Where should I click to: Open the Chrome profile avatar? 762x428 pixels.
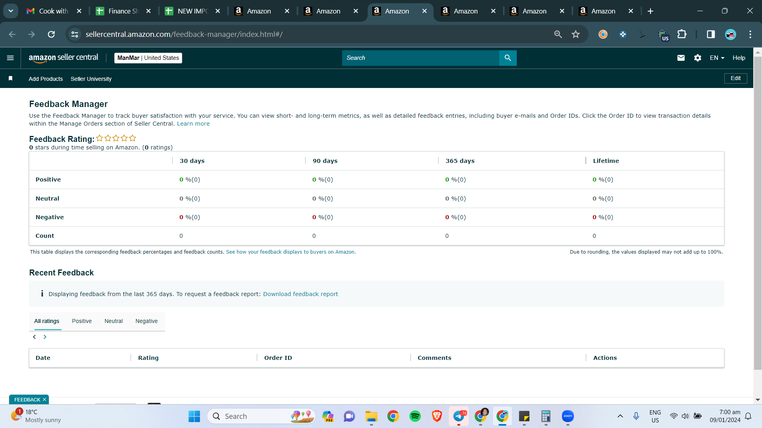click(x=731, y=34)
